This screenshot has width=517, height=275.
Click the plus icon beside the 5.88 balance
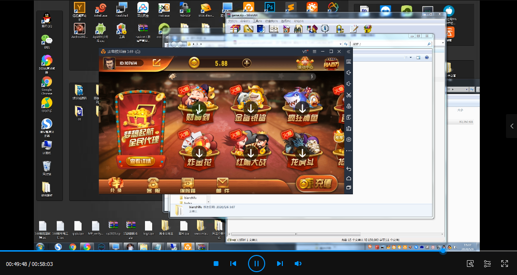[x=247, y=63]
